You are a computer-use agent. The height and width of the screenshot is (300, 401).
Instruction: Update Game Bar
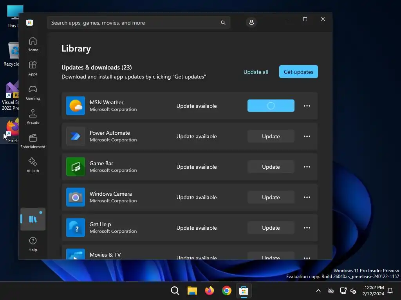[271, 167]
